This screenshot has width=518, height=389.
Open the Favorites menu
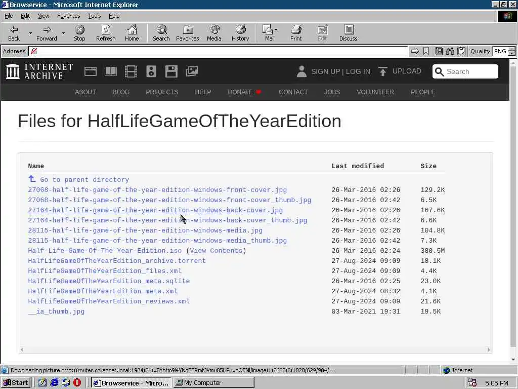(68, 16)
